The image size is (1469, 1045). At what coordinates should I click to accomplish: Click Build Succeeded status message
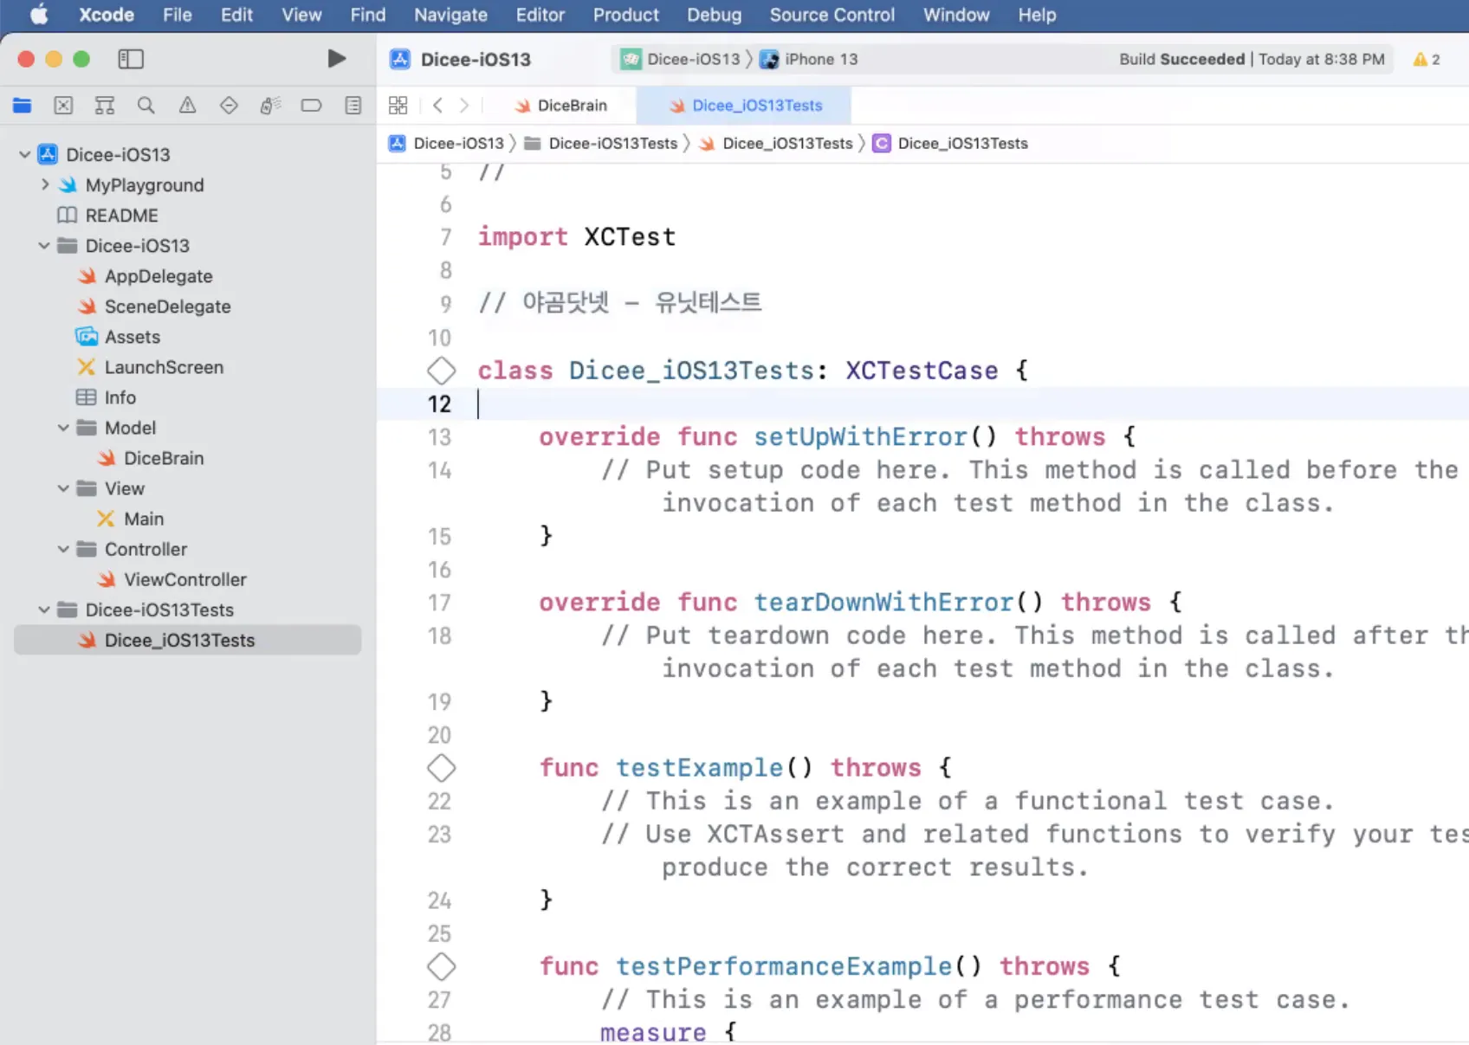(1181, 59)
